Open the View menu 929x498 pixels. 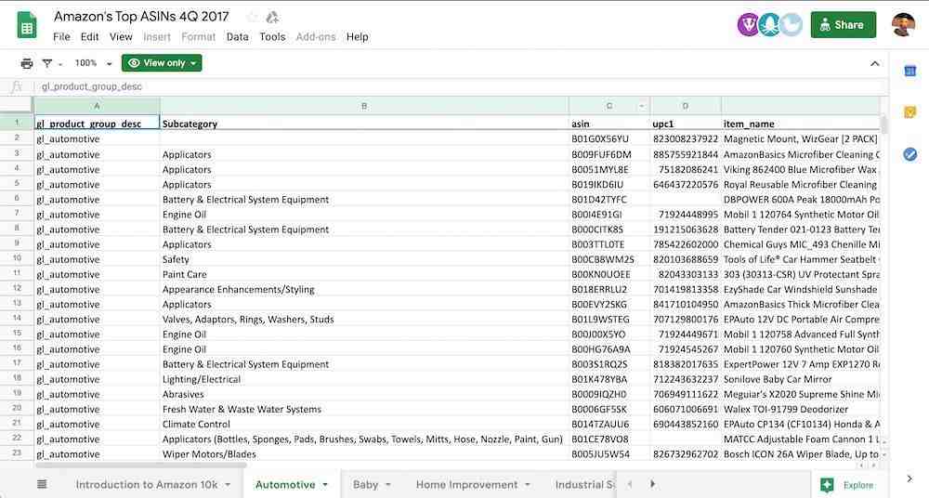[x=121, y=37]
